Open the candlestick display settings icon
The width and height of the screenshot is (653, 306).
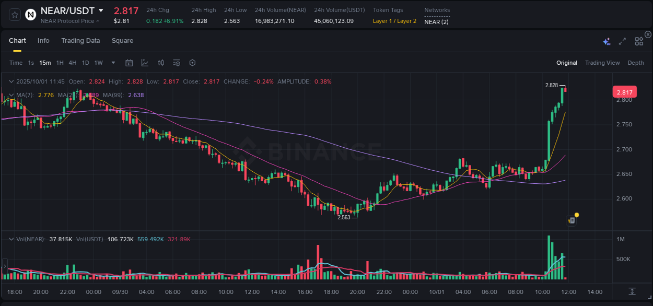click(x=161, y=63)
